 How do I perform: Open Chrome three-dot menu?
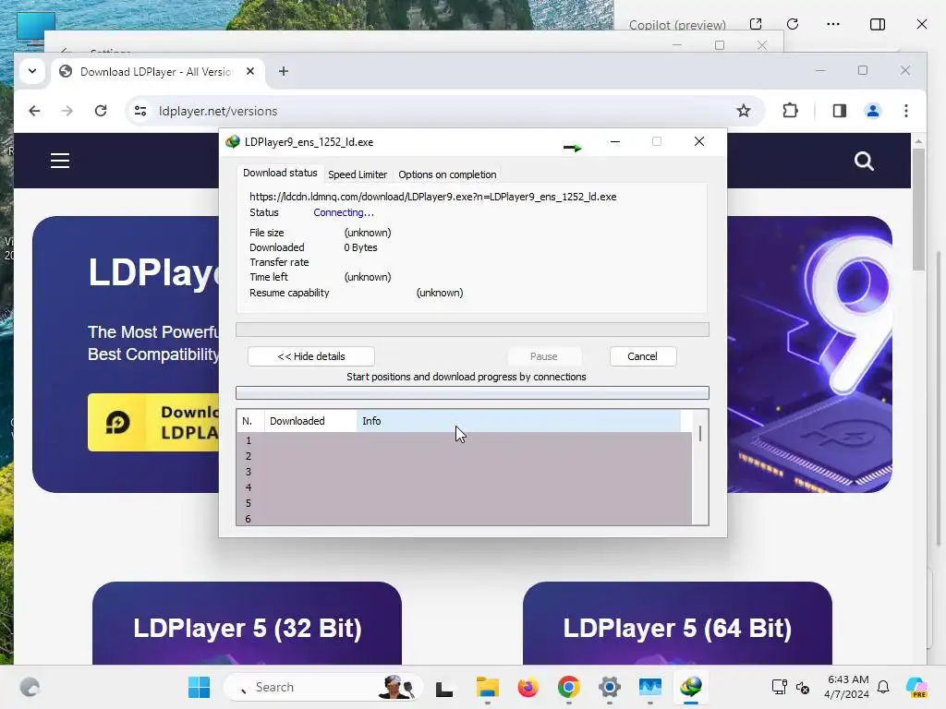coord(906,111)
